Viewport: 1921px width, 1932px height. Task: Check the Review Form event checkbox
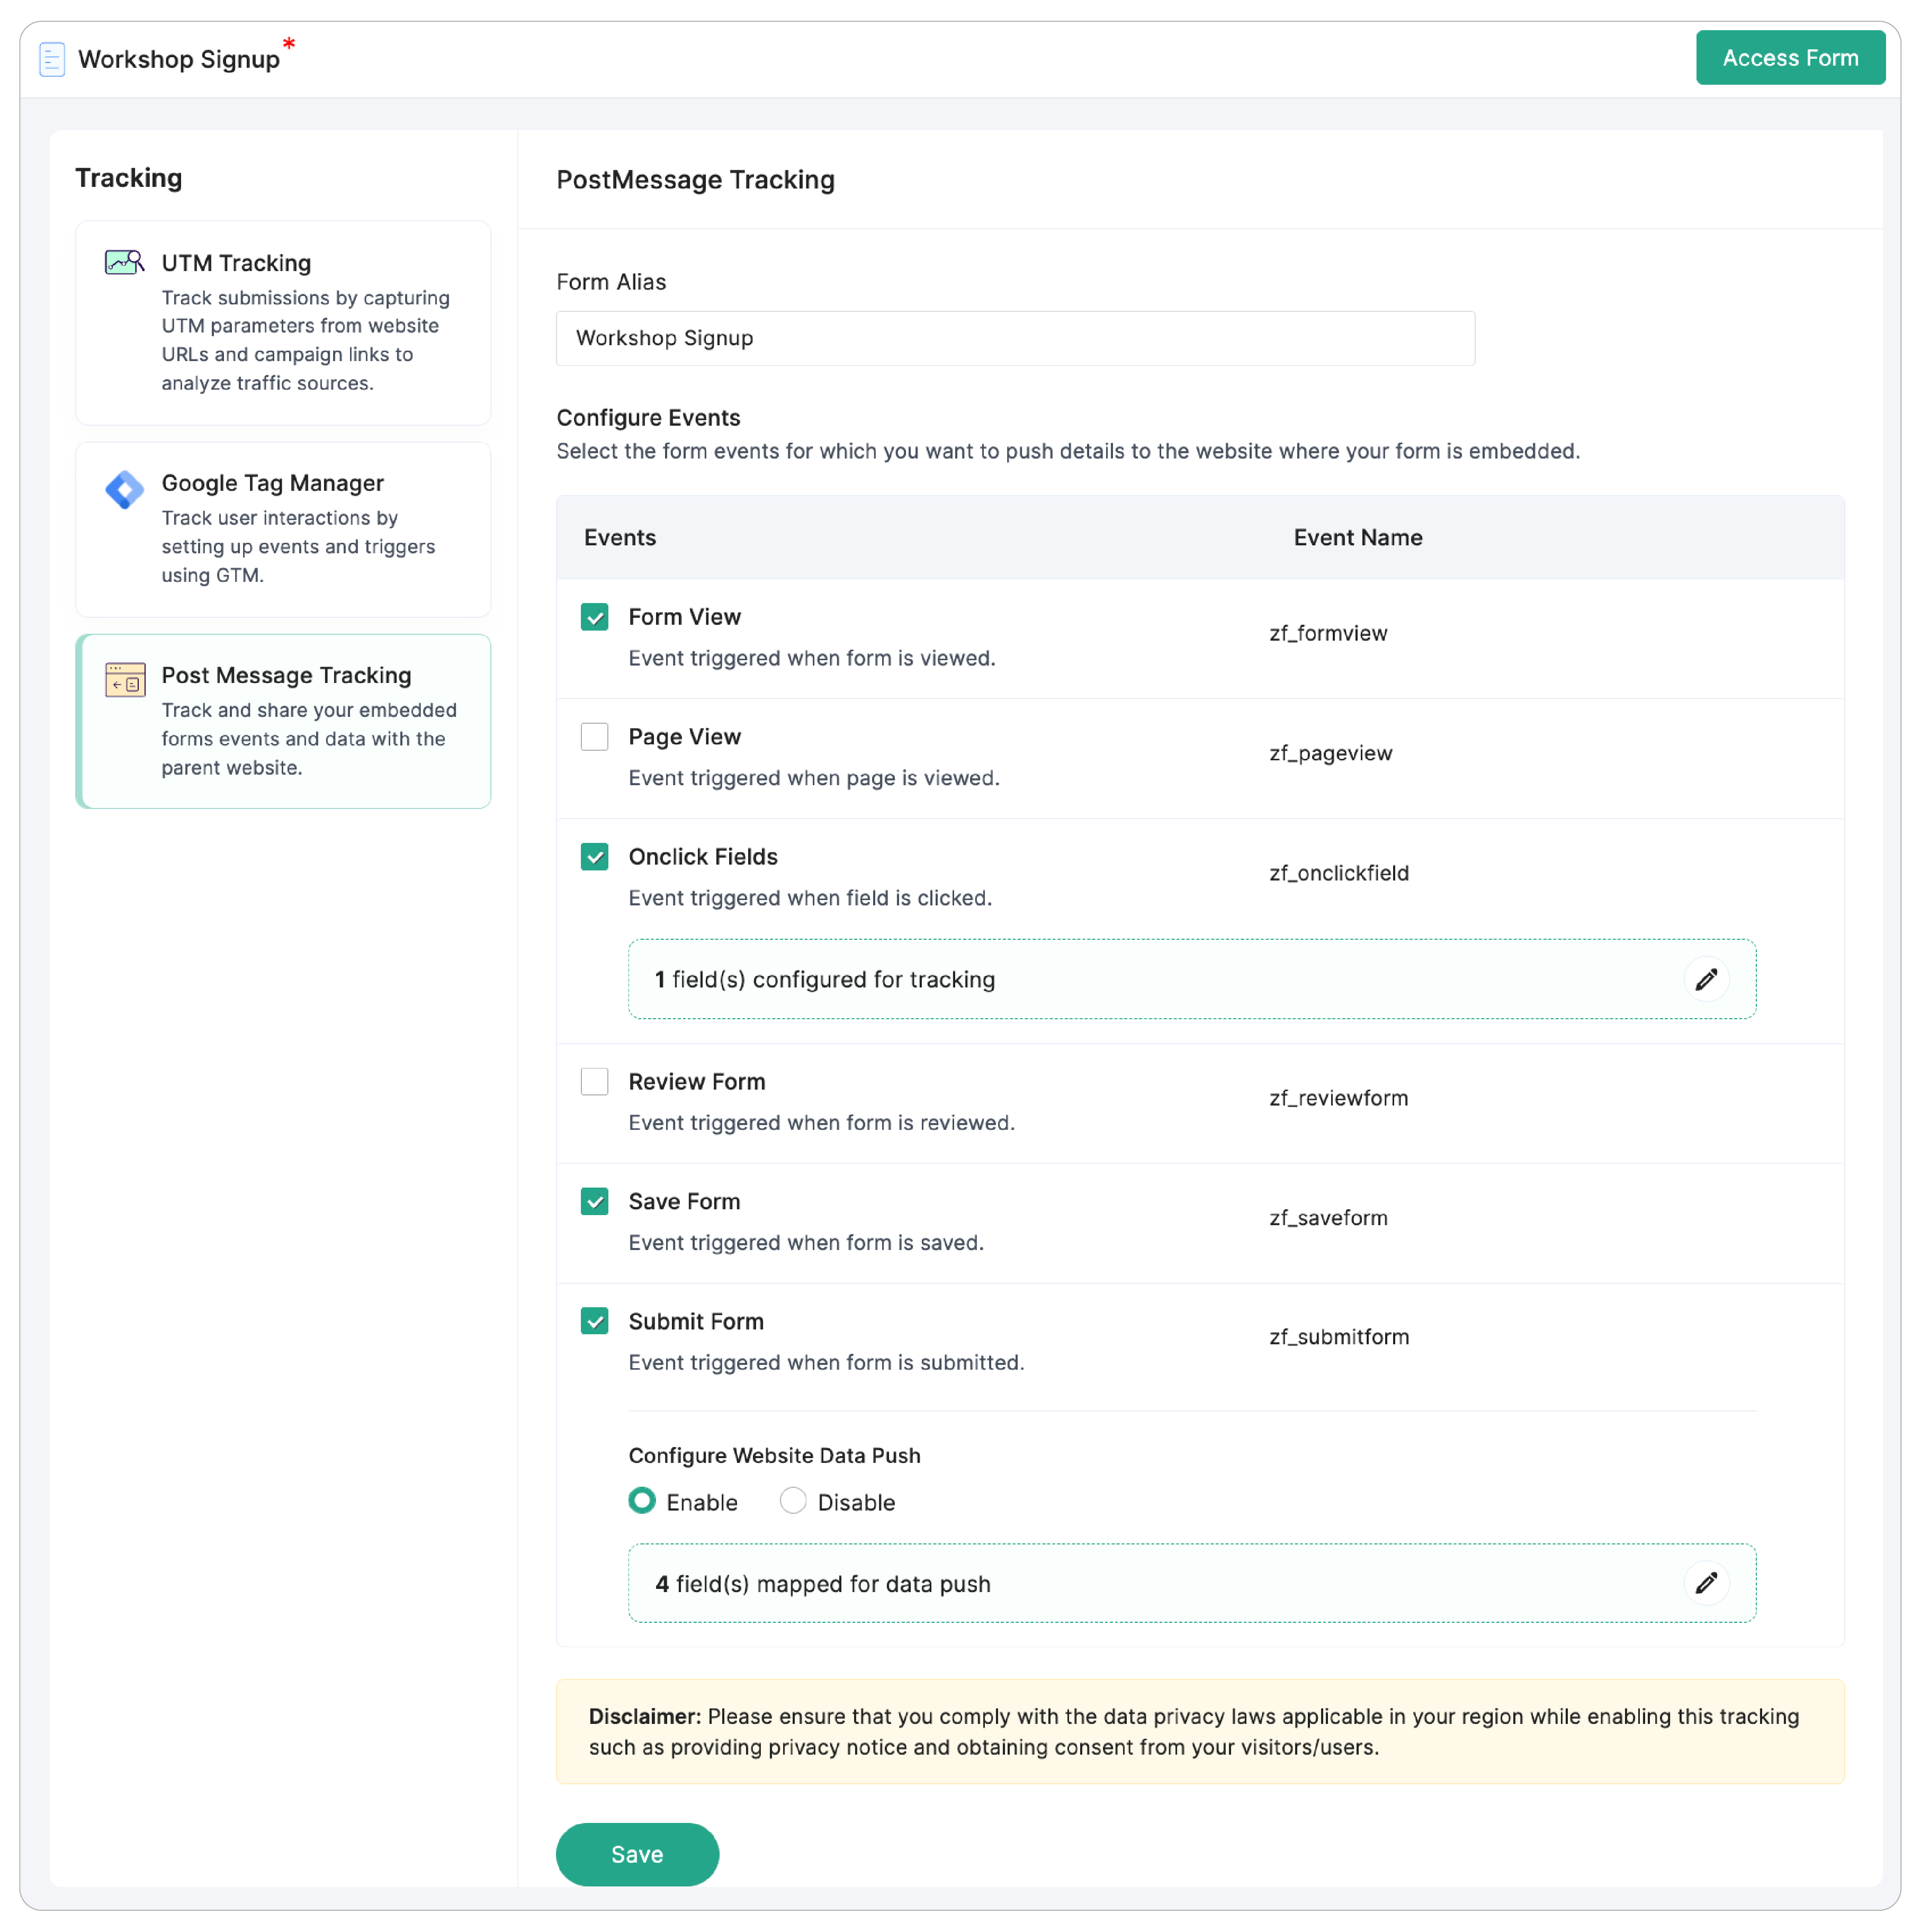pos(594,1082)
